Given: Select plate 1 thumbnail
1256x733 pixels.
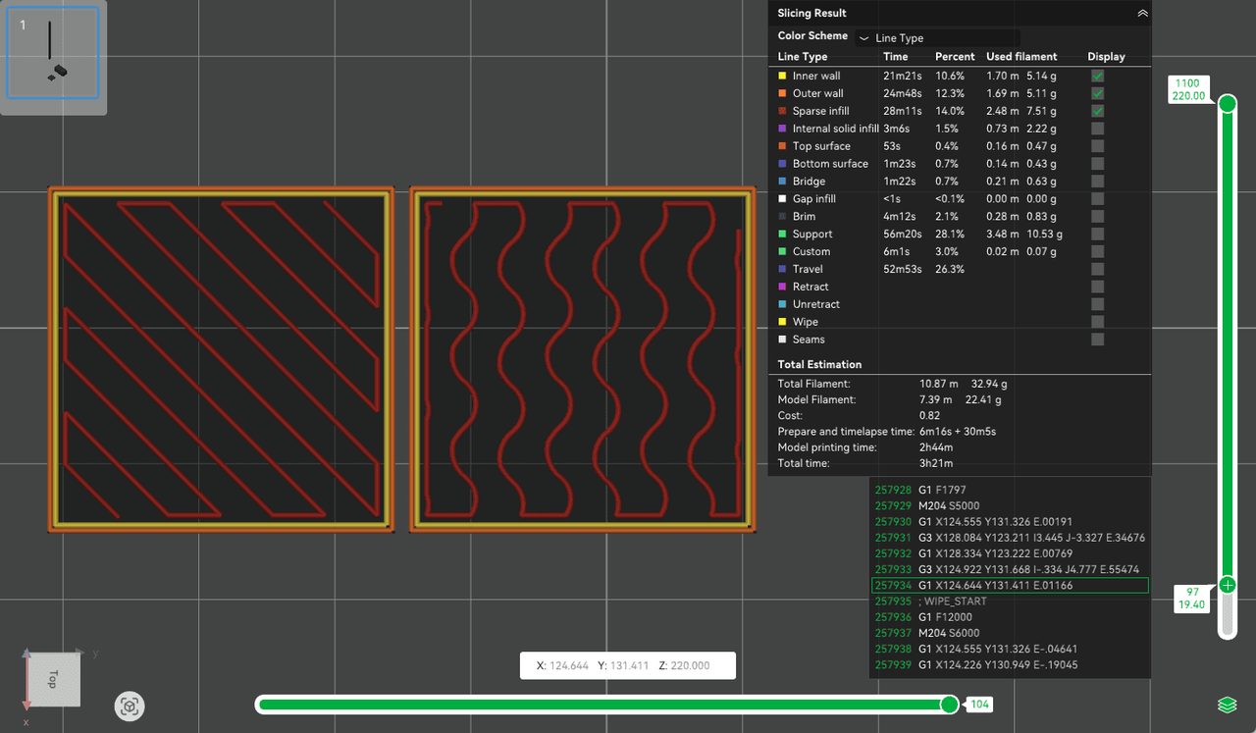Looking at the screenshot, I should click(x=53, y=53).
